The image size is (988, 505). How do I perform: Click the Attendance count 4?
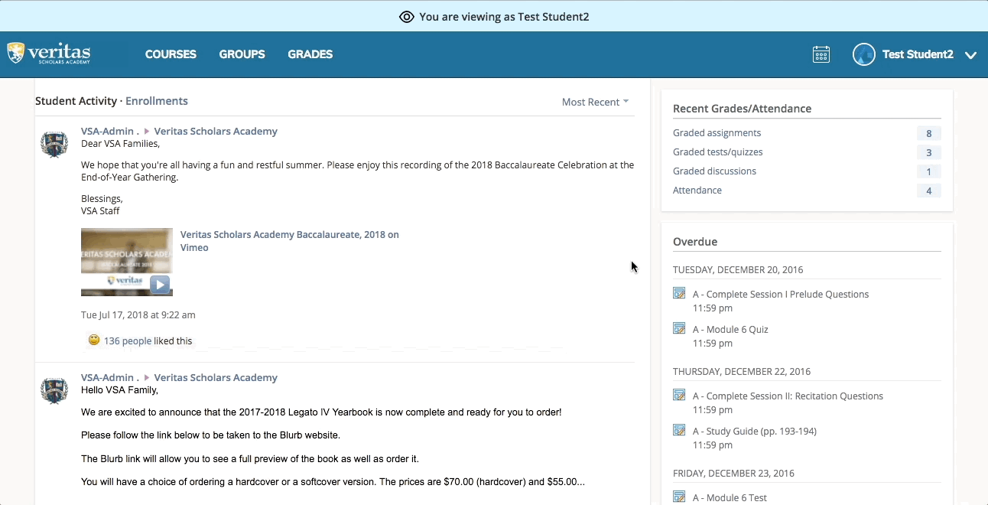coord(929,191)
